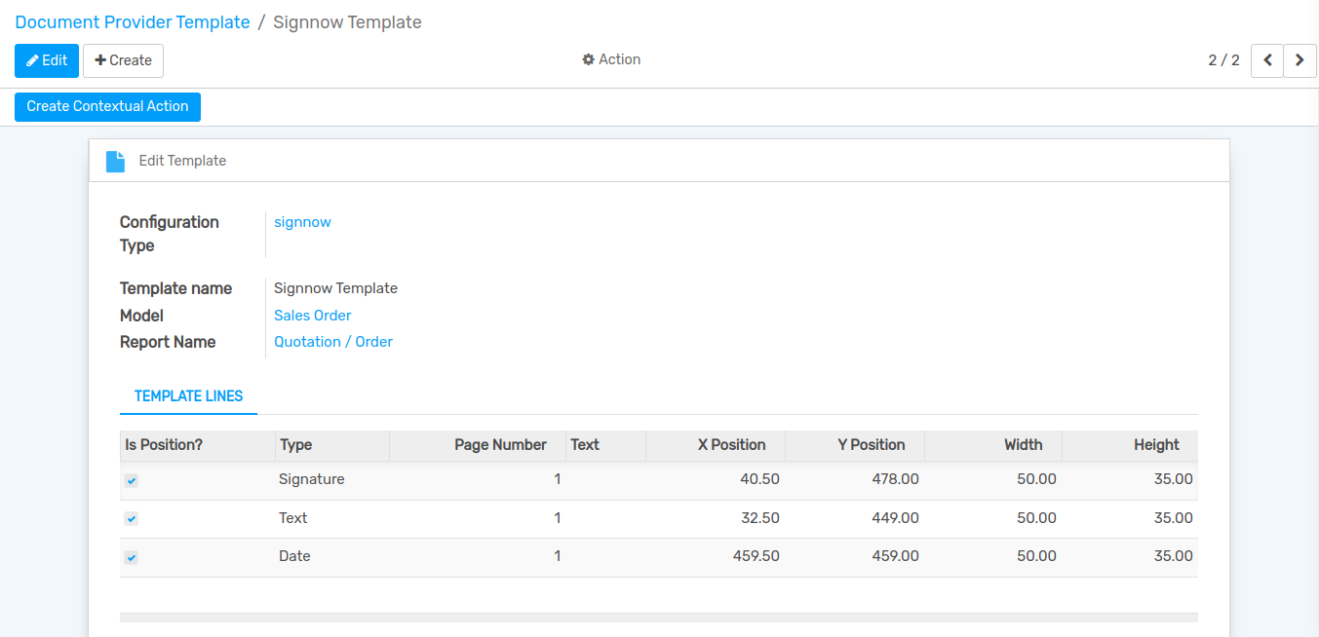Open the Sales Order model link
The image size is (1319, 637).
tap(312, 316)
